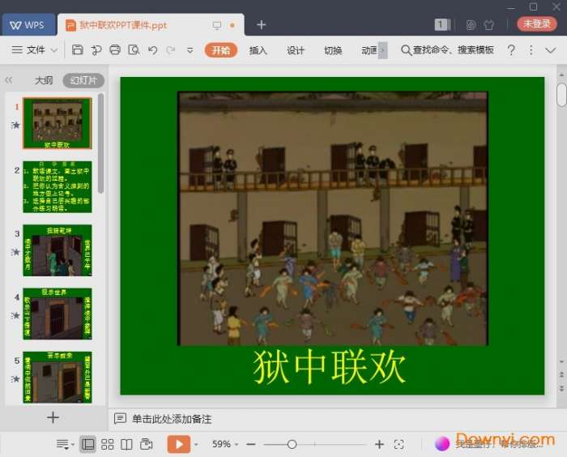Go to previous slide double-arrow up
The height and width of the screenshot is (457, 567).
(x=561, y=375)
